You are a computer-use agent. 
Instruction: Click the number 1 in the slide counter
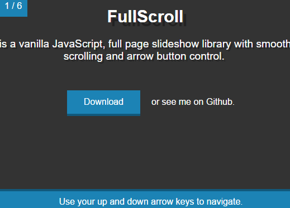coord(7,6)
